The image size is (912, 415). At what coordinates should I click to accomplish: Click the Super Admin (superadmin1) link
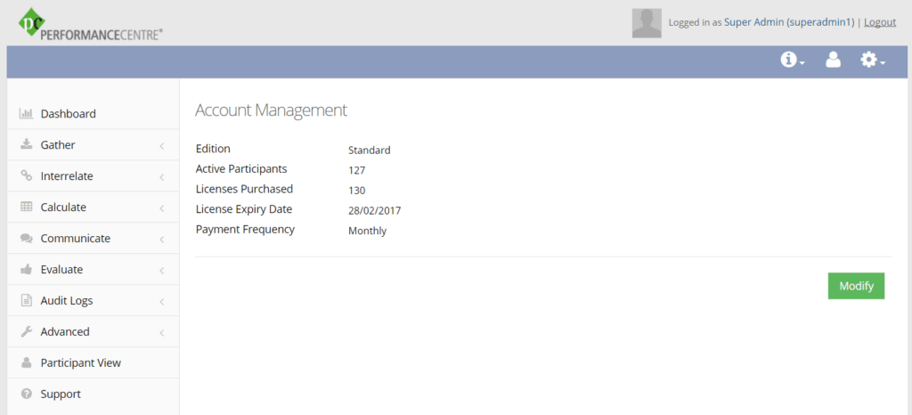789,22
